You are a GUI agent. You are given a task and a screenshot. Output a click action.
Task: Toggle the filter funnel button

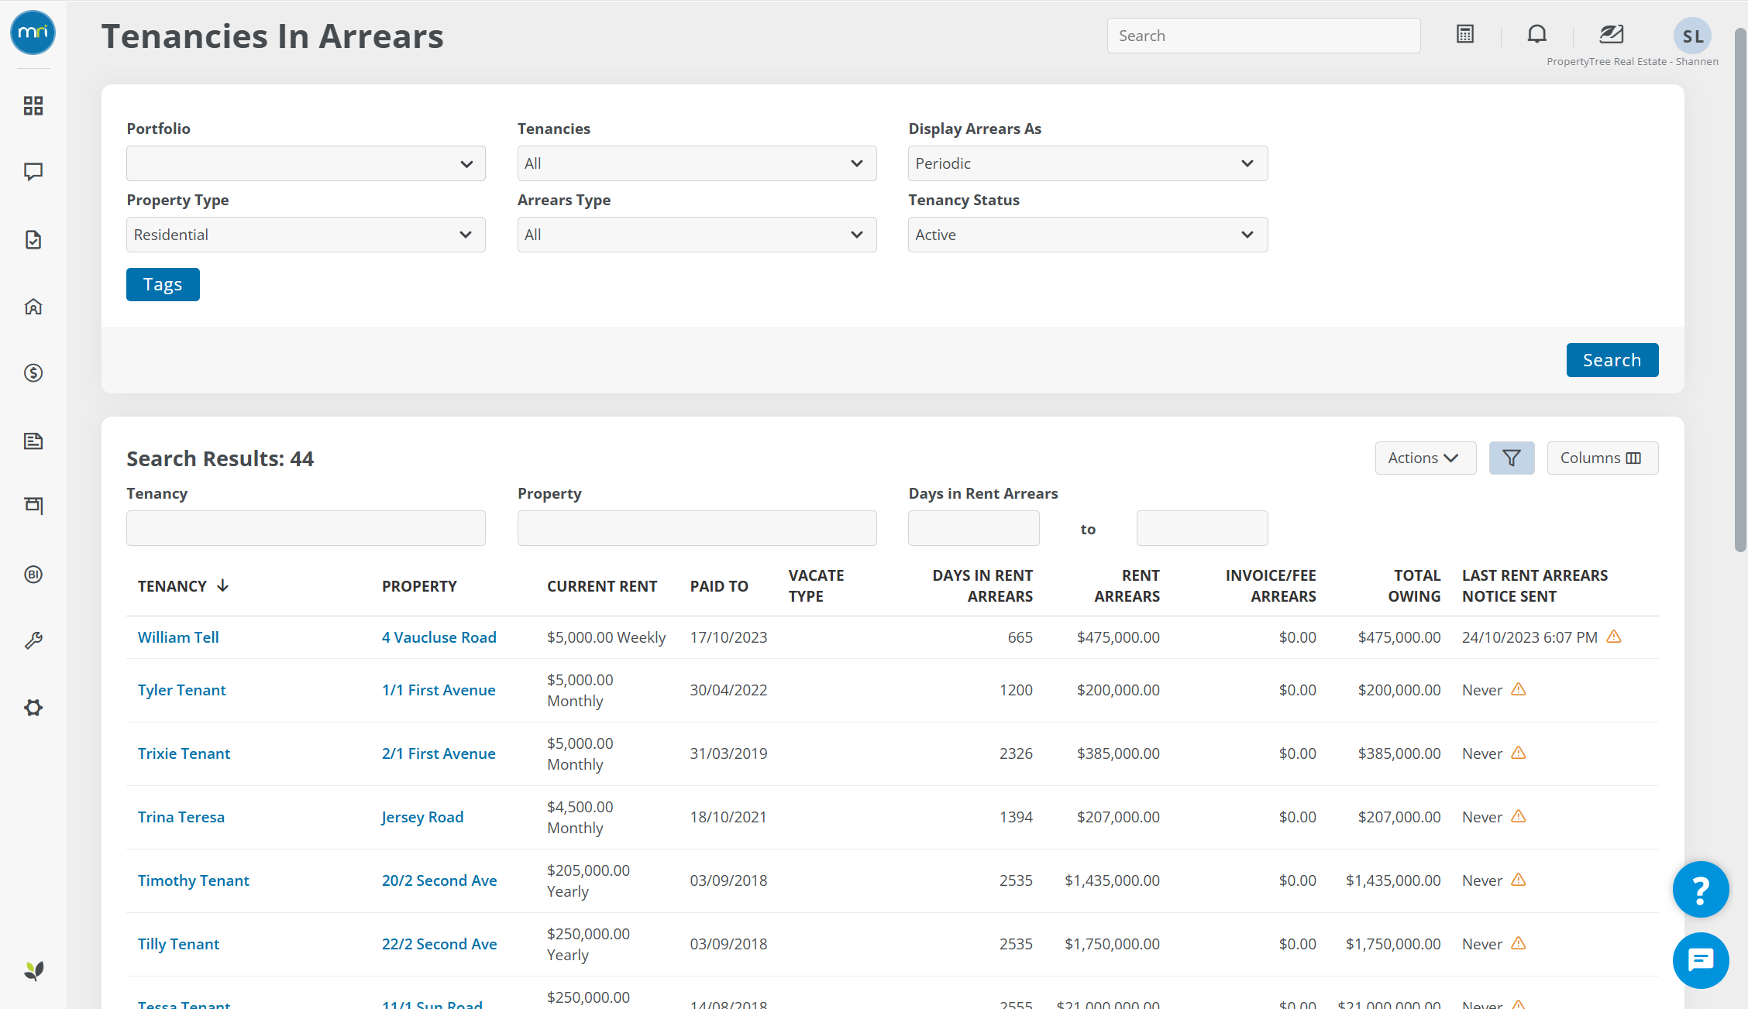point(1511,458)
